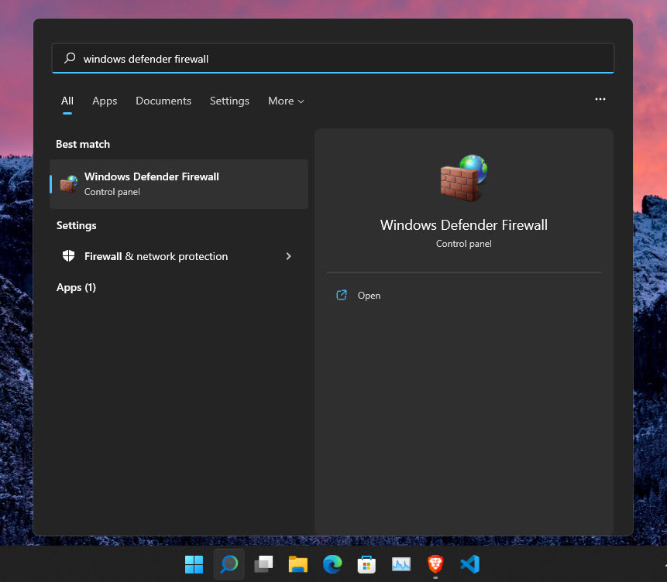Launch Brave browser from taskbar

click(x=435, y=564)
